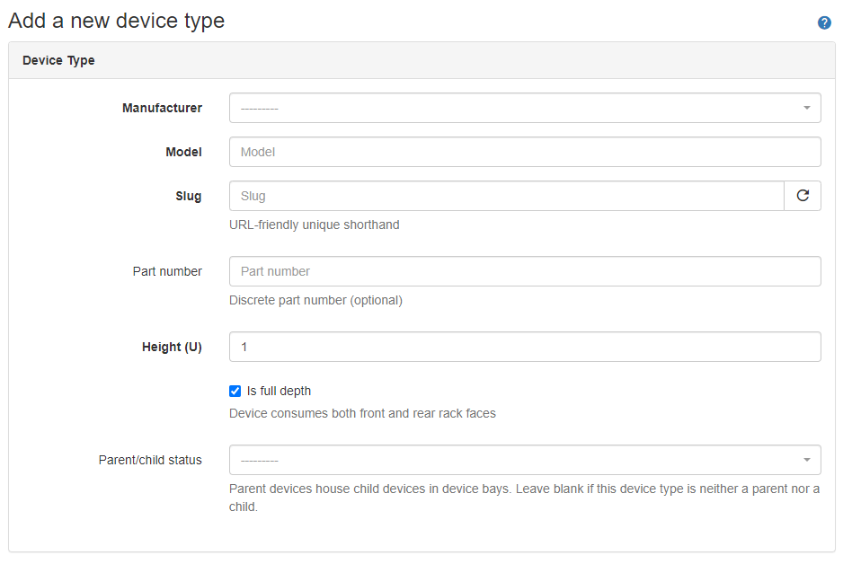Toggle the 'Is full depth' checkbox

pyautogui.click(x=235, y=391)
